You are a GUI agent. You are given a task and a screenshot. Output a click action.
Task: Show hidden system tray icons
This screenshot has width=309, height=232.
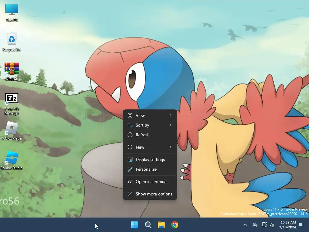coord(245,225)
